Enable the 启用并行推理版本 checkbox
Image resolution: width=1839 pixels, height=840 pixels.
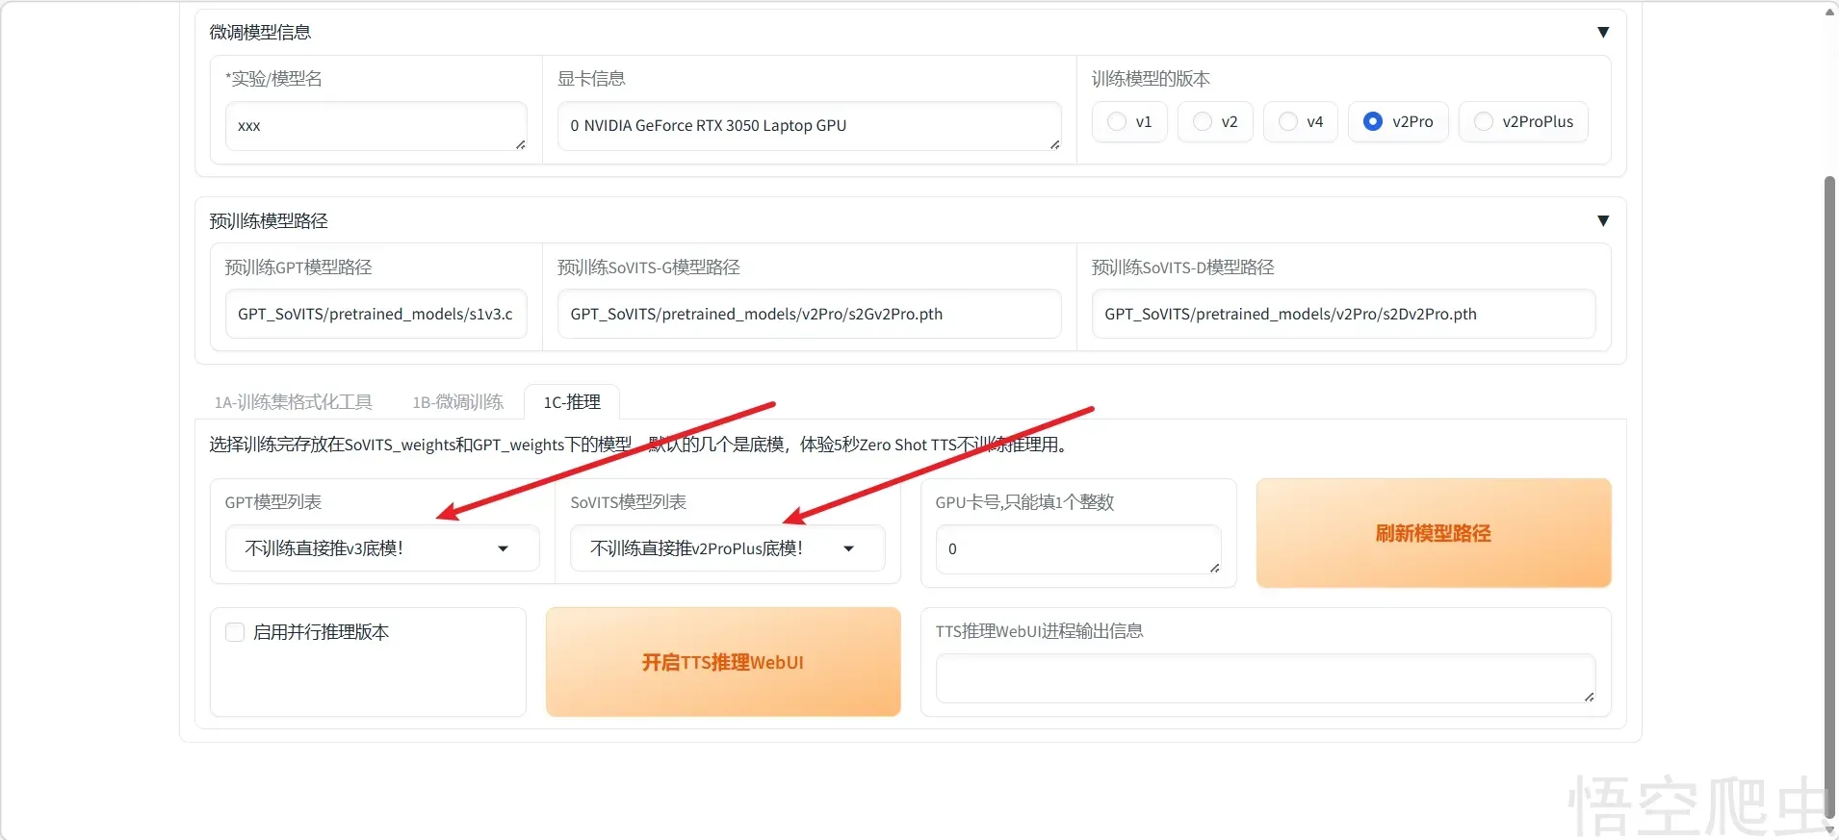pyautogui.click(x=235, y=632)
